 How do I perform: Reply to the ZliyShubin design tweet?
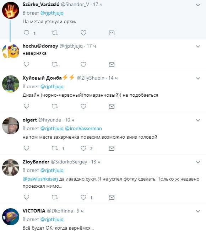pos(27,106)
